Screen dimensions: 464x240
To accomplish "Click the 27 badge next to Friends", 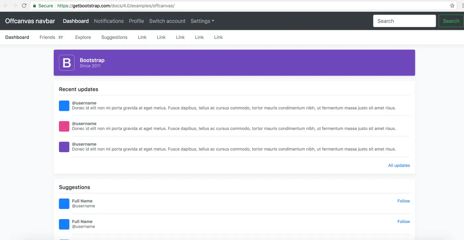I will click(61, 37).
